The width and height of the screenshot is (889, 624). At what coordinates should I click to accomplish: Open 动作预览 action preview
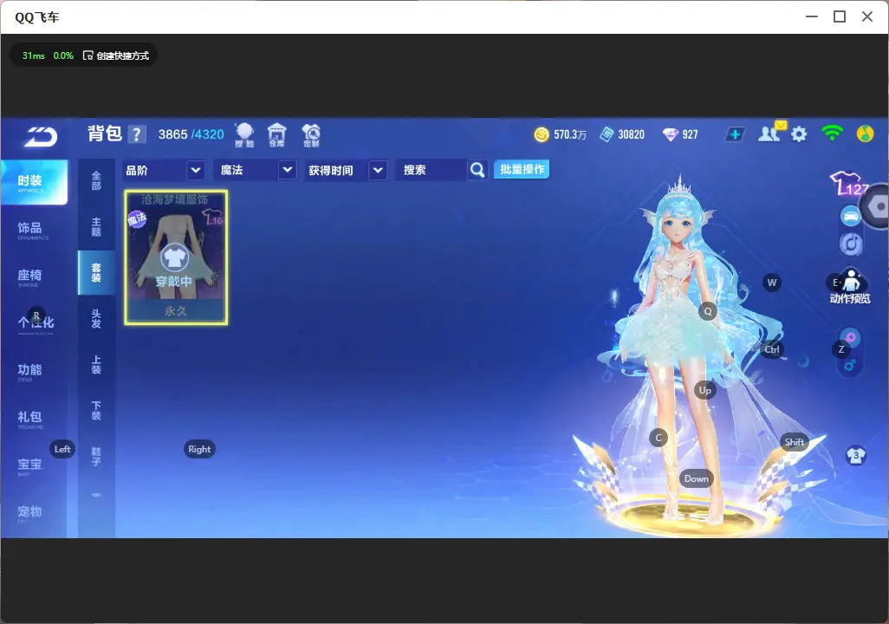click(x=850, y=287)
